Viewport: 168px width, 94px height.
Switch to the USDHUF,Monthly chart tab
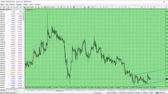coord(81,90)
